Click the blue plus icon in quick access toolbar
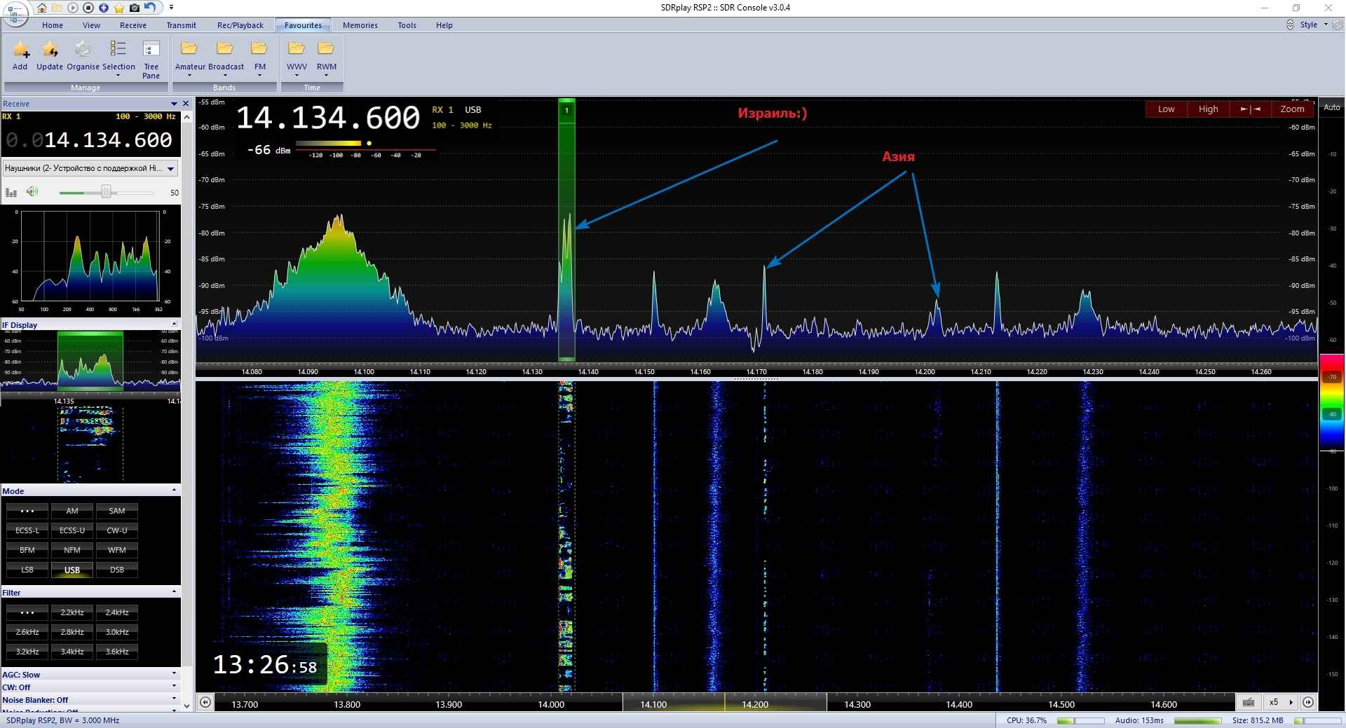 click(x=104, y=8)
